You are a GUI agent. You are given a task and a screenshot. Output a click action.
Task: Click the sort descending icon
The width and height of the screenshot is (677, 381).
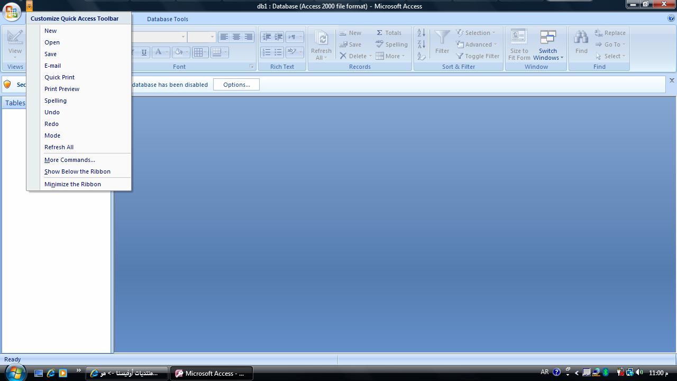422,44
